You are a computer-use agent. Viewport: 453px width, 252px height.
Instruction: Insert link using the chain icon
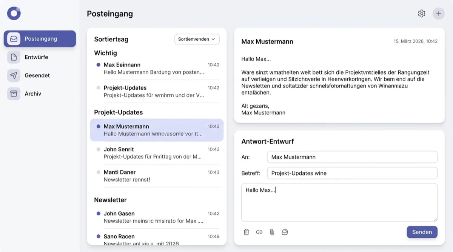(259, 232)
